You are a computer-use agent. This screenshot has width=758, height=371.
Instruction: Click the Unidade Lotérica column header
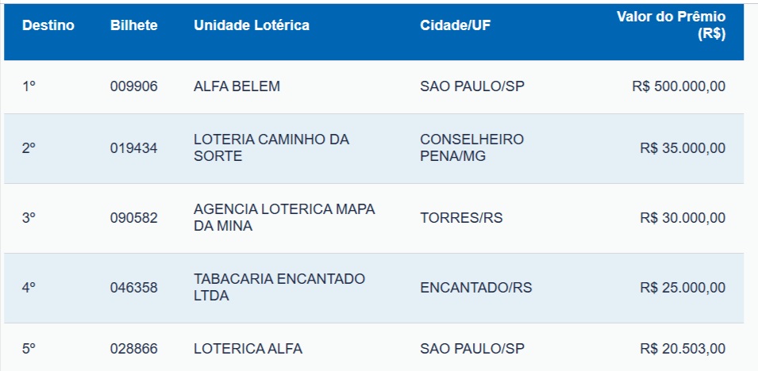click(252, 25)
